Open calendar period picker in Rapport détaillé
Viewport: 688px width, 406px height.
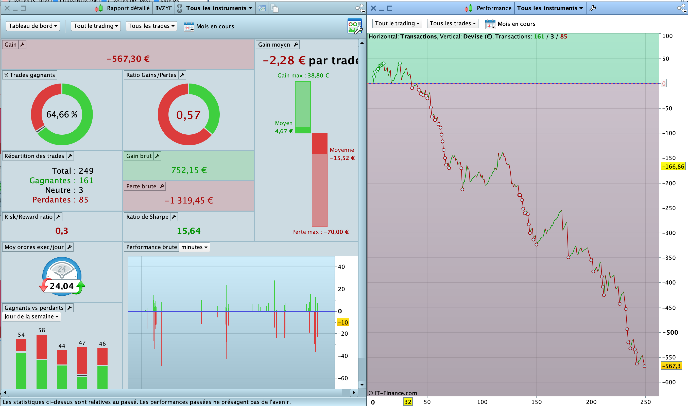click(x=189, y=27)
